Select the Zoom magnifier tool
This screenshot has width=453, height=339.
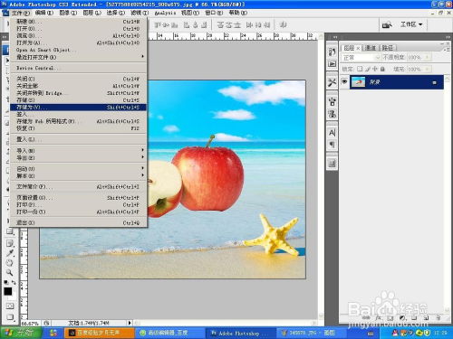pos(10,273)
